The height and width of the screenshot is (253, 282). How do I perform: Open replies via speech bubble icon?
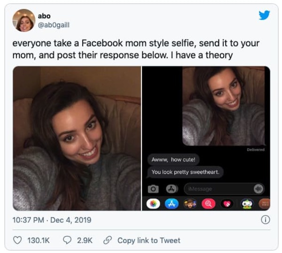point(67,240)
